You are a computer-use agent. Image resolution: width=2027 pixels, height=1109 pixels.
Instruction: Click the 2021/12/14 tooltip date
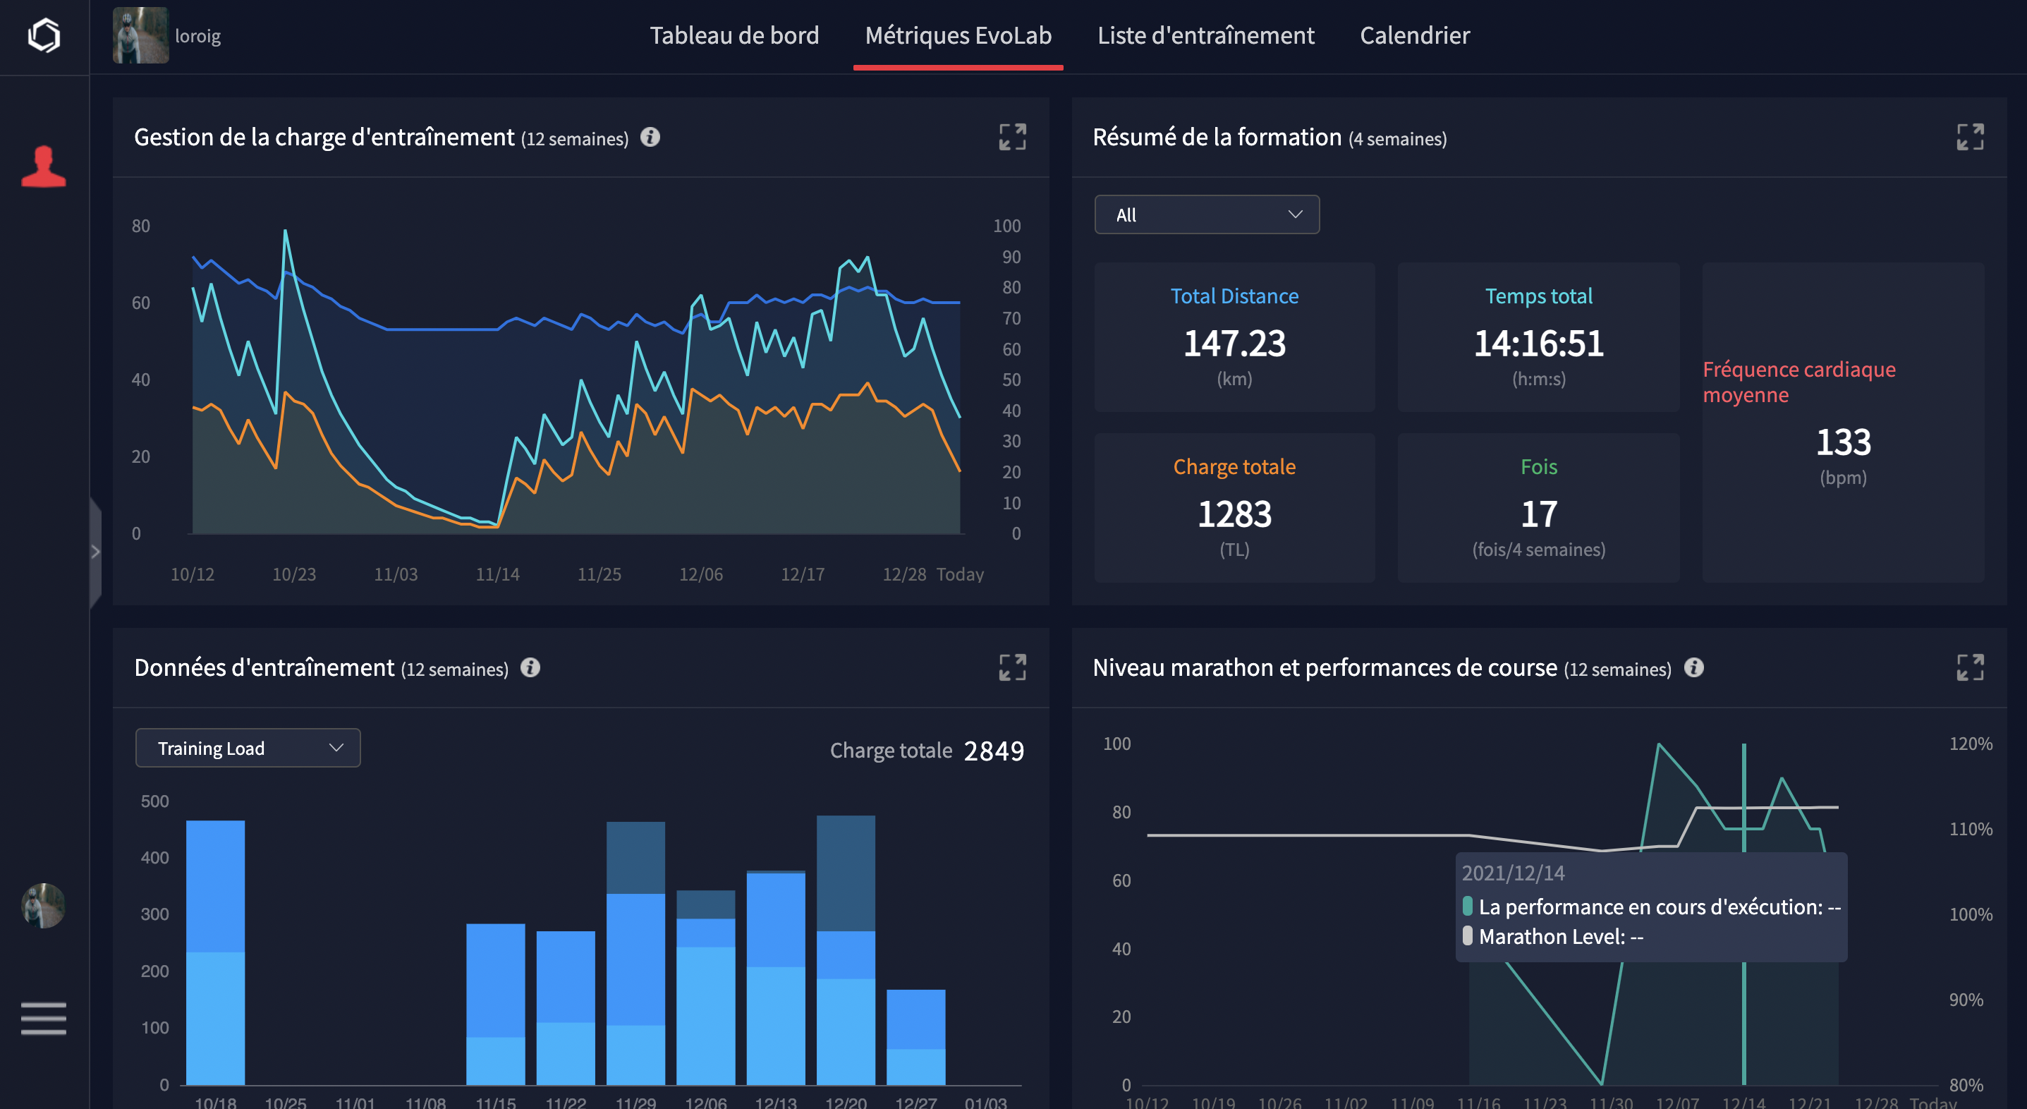tap(1513, 873)
